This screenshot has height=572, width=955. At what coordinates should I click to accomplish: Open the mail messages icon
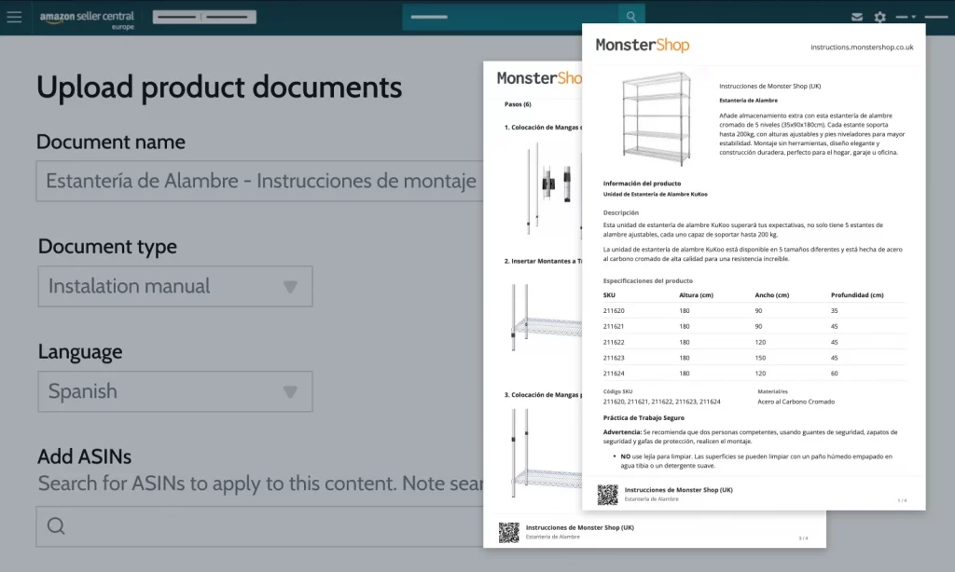pos(857,17)
